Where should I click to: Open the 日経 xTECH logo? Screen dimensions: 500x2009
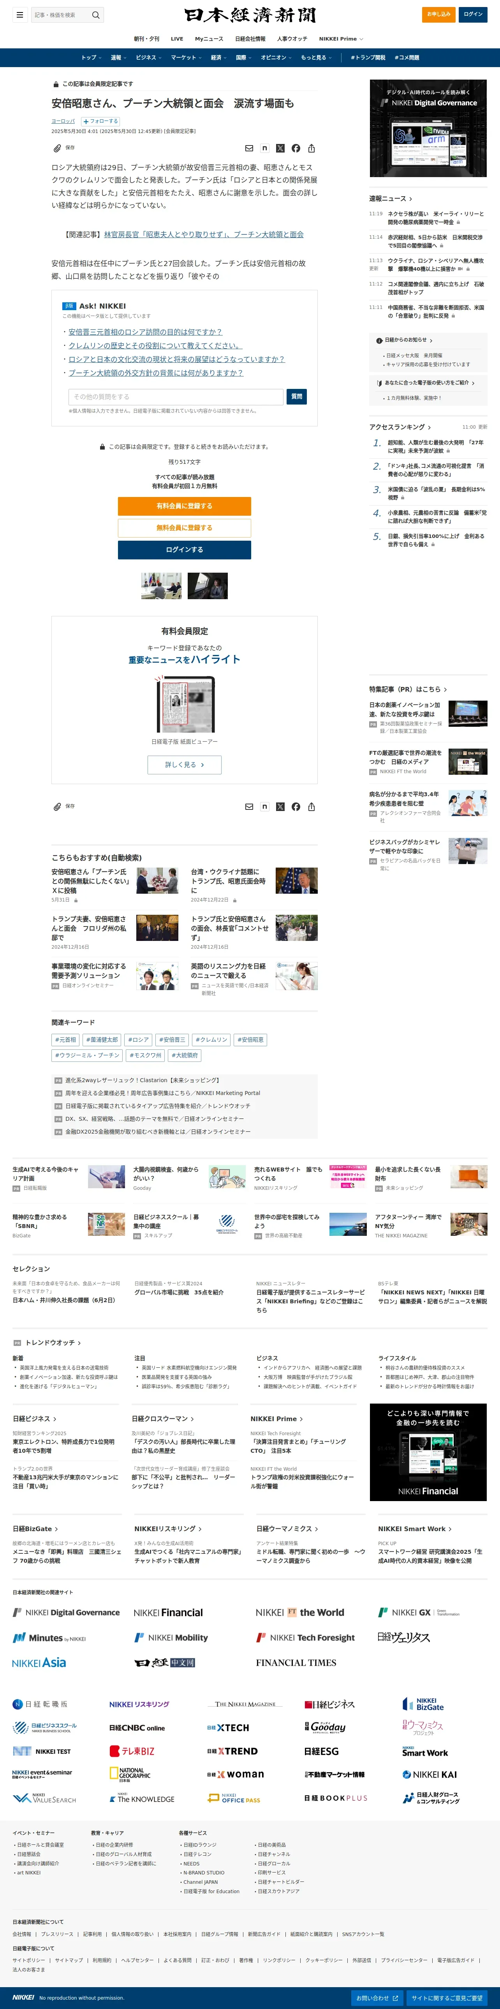point(228,1727)
